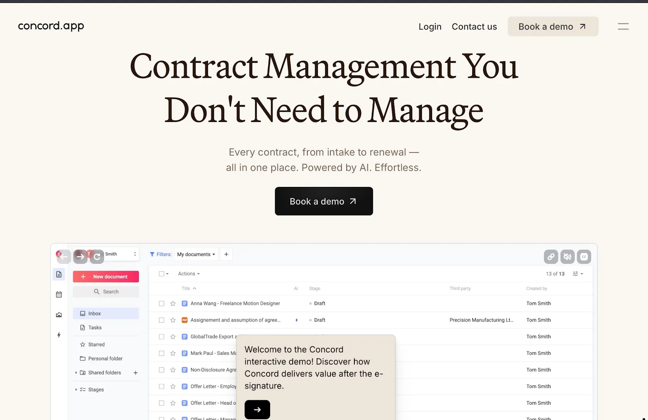Viewport: 648px width, 420px height.
Task: Star the Offer Letter - Employ document
Action: (173, 386)
